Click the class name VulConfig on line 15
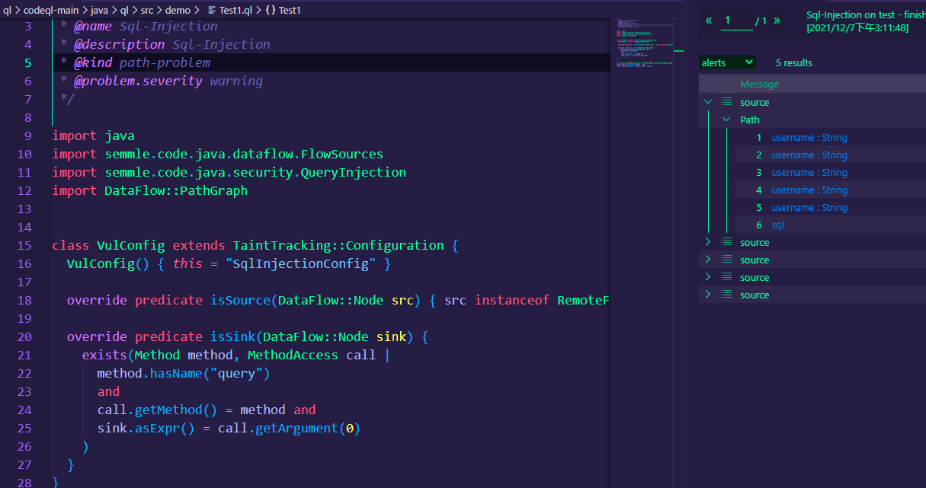926x488 pixels. click(130, 245)
